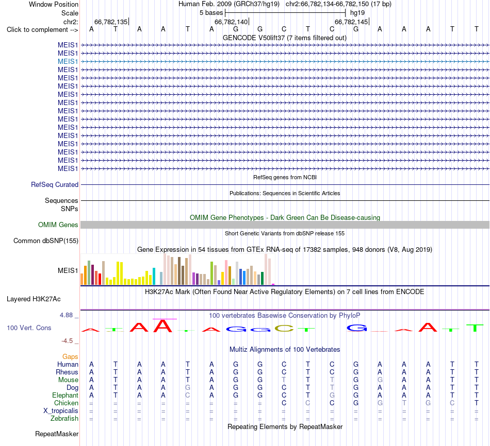Click the H3K27Ac Mark track title
Screen dimensions: 490x446
click(285, 292)
